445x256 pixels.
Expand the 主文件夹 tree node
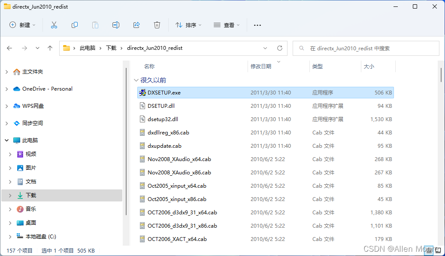(6, 72)
